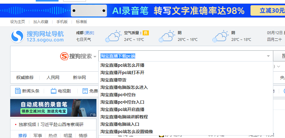Select suggestion 淘宝直播带货
This screenshot has width=285, height=138.
[185, 80]
